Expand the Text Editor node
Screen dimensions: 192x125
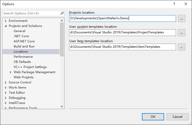point(6,93)
